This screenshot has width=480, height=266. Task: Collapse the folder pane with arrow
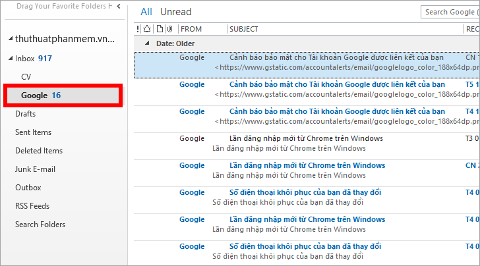[119, 6]
